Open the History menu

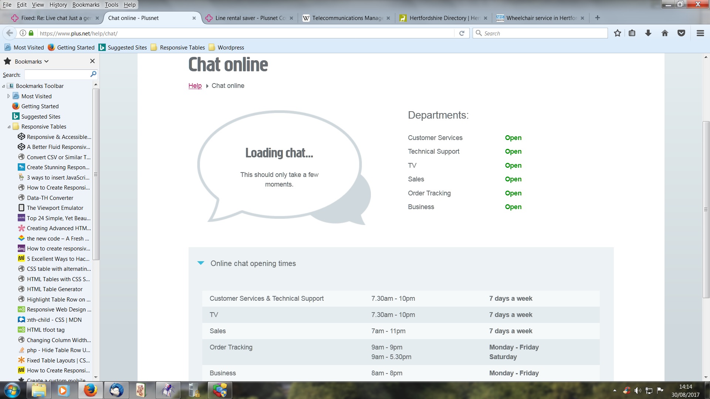[58, 4]
